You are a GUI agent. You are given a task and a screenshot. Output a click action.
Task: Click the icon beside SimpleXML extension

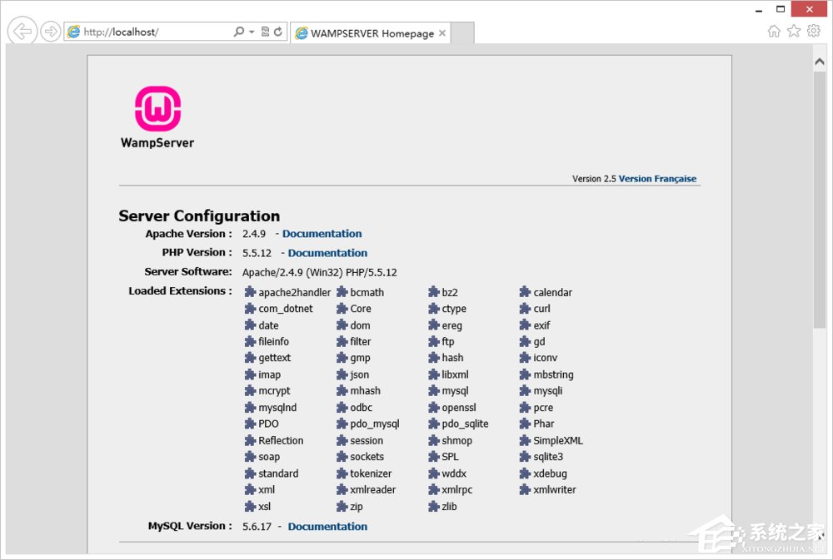[x=524, y=440]
